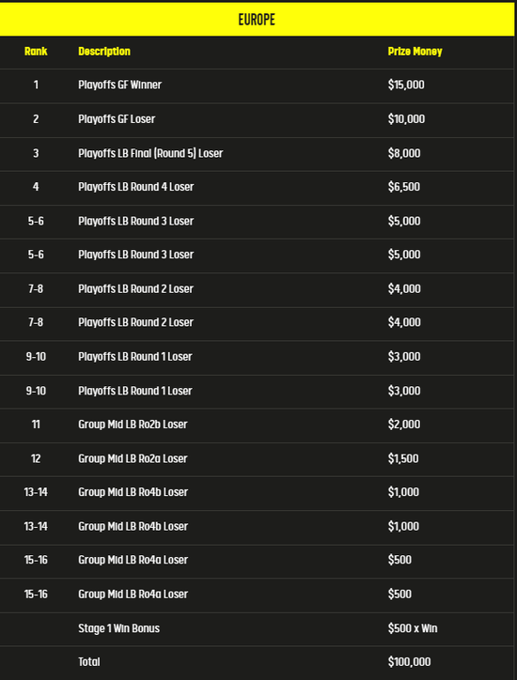
Task: Click the $500 x Win value
Action: click(413, 629)
